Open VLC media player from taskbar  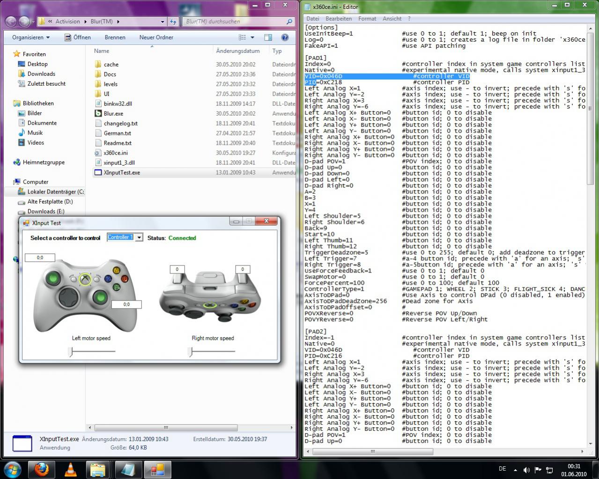[x=71, y=469]
